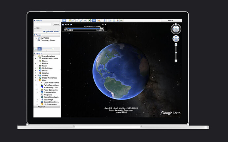228x142 pixels.
Task: Open the planet switcher icon
Action: [x=99, y=20]
